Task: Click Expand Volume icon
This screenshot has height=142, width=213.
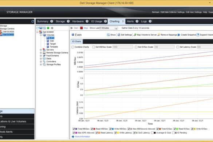Action: 198,35
